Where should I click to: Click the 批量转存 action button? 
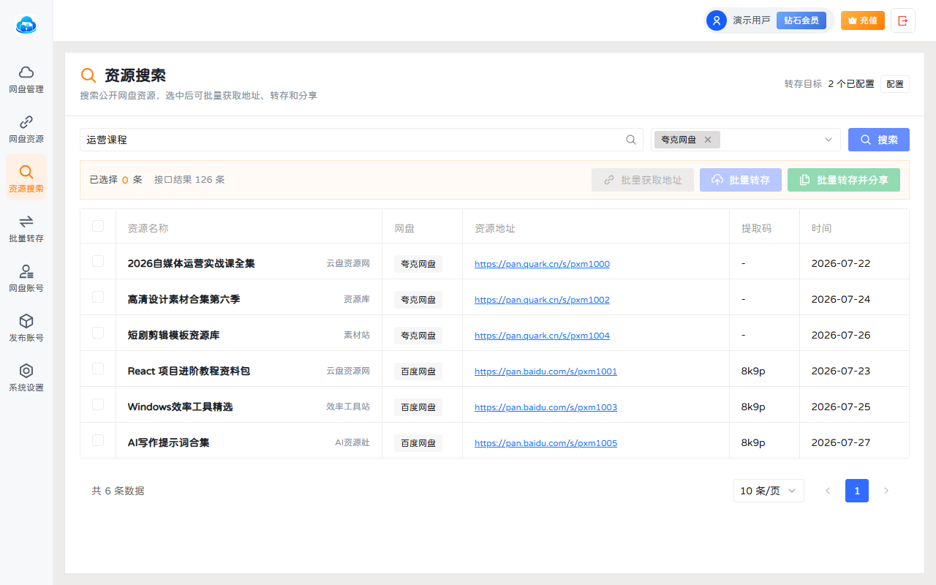click(741, 180)
